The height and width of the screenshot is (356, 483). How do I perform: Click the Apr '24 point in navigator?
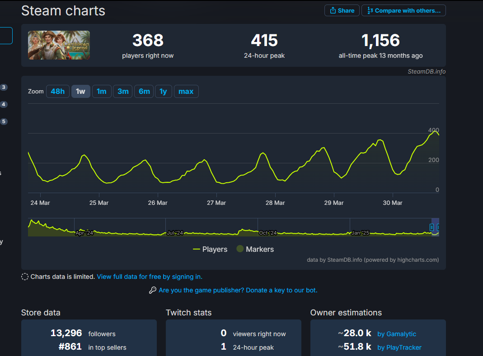(84, 233)
